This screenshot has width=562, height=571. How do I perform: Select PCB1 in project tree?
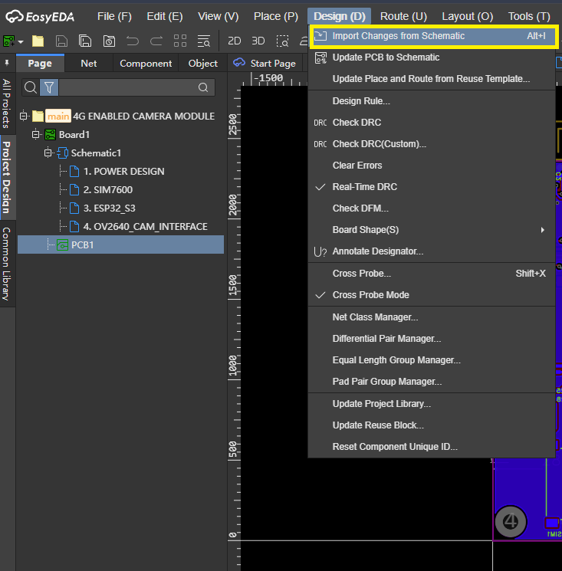pos(120,244)
